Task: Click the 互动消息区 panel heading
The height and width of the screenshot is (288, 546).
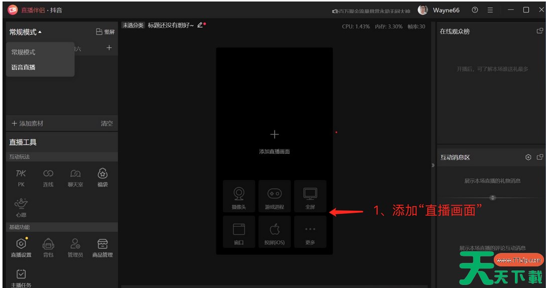Action: [455, 158]
